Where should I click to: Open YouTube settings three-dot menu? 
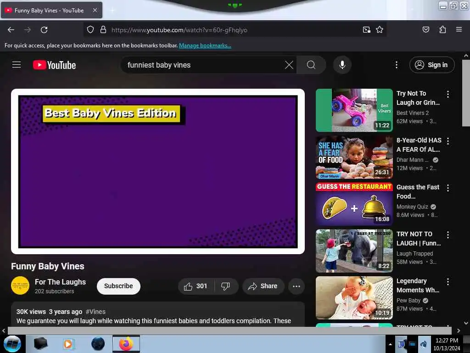coord(396,65)
